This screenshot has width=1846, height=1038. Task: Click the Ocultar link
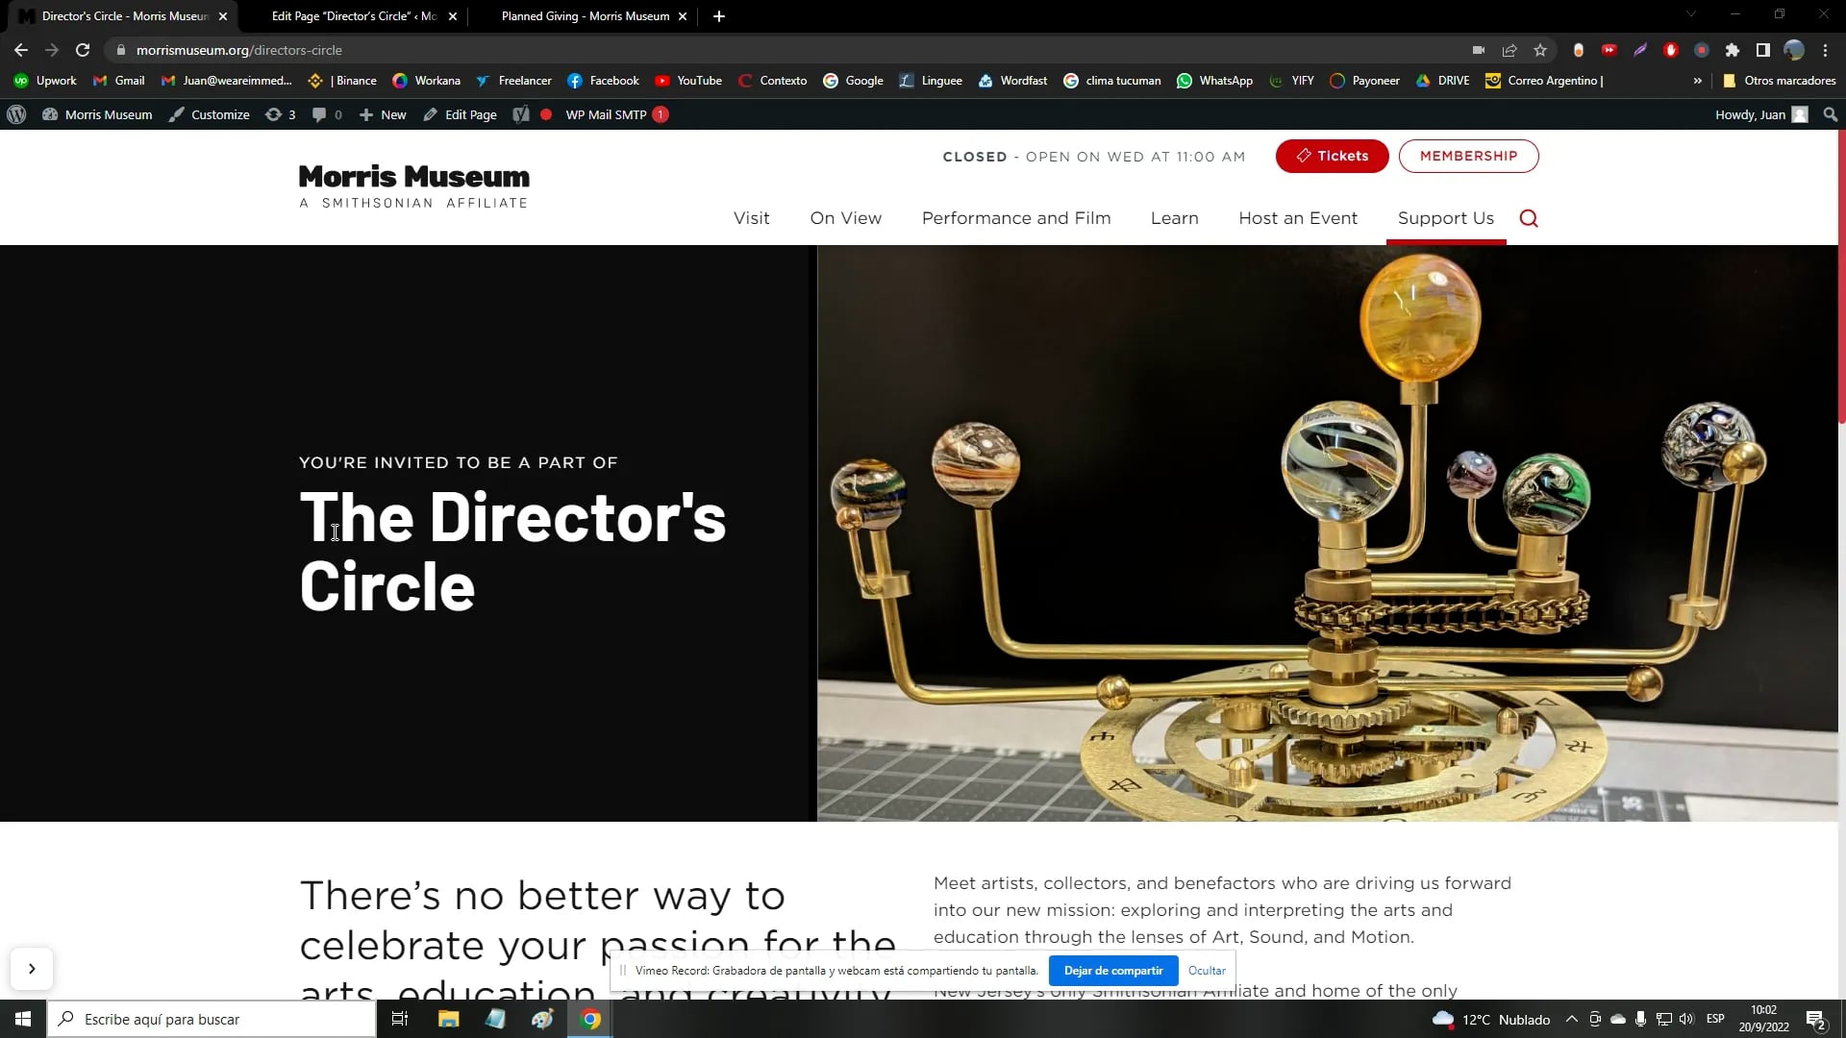(1207, 971)
